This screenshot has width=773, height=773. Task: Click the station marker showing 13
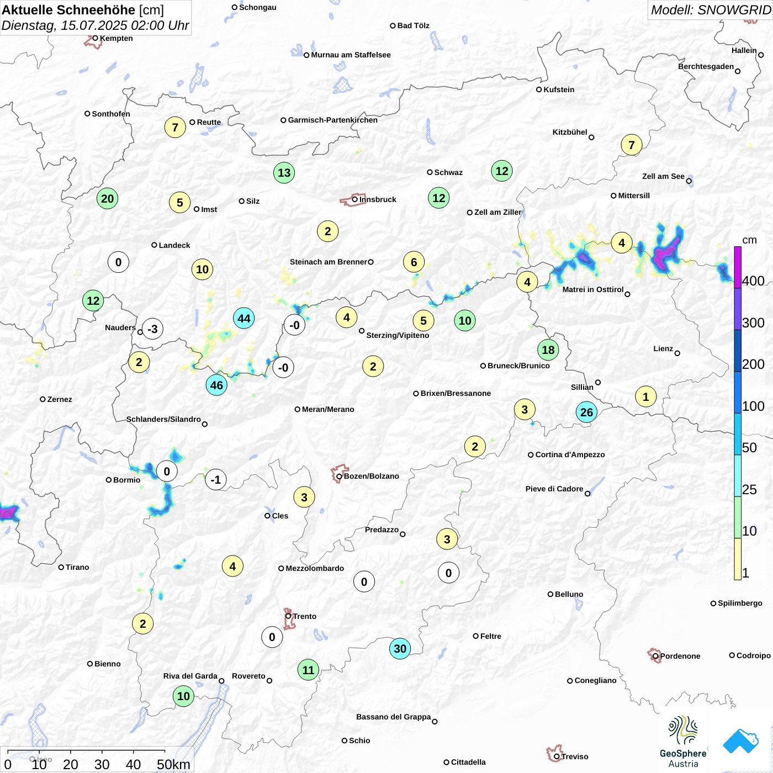pos(284,173)
